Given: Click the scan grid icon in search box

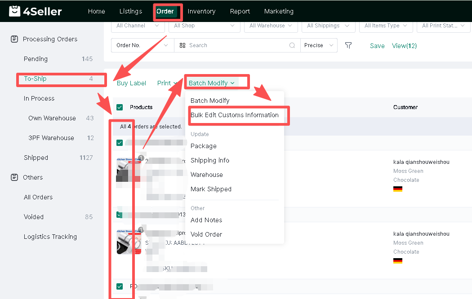Looking at the screenshot, I should click(183, 45).
